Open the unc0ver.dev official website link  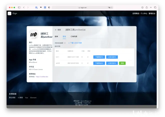point(42,77)
